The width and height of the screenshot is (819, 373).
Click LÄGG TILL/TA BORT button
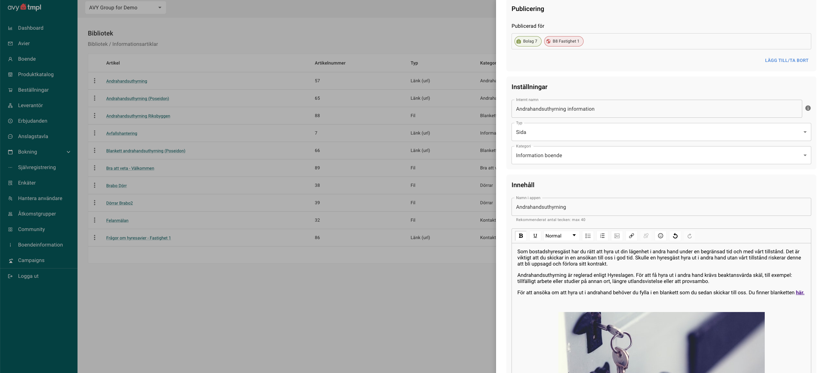[786, 60]
